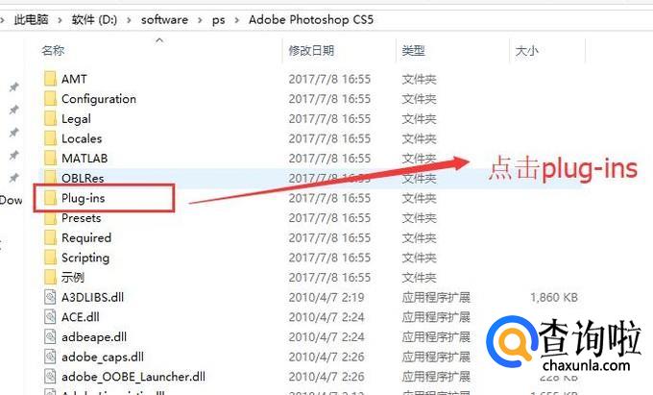Open the Configuration folder
653x395 pixels.
[99, 99]
